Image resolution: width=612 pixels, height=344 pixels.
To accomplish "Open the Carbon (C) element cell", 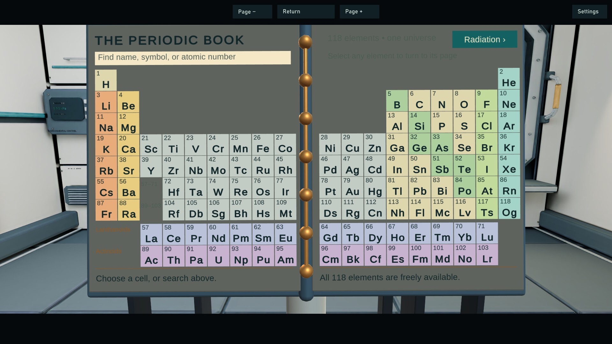I will coord(419,101).
